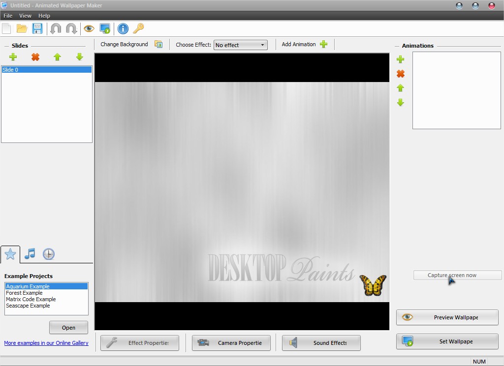Click the Redo arrow in the toolbar

tap(71, 28)
